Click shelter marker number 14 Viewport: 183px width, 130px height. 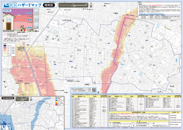pos(143,48)
